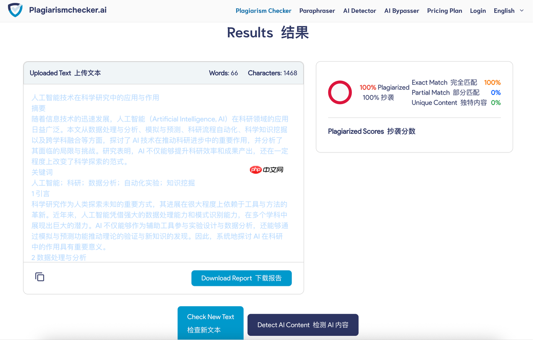Click the Download Report button
The height and width of the screenshot is (340, 533).
pos(242,278)
